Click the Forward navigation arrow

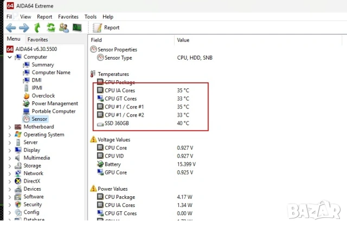(x=24, y=28)
